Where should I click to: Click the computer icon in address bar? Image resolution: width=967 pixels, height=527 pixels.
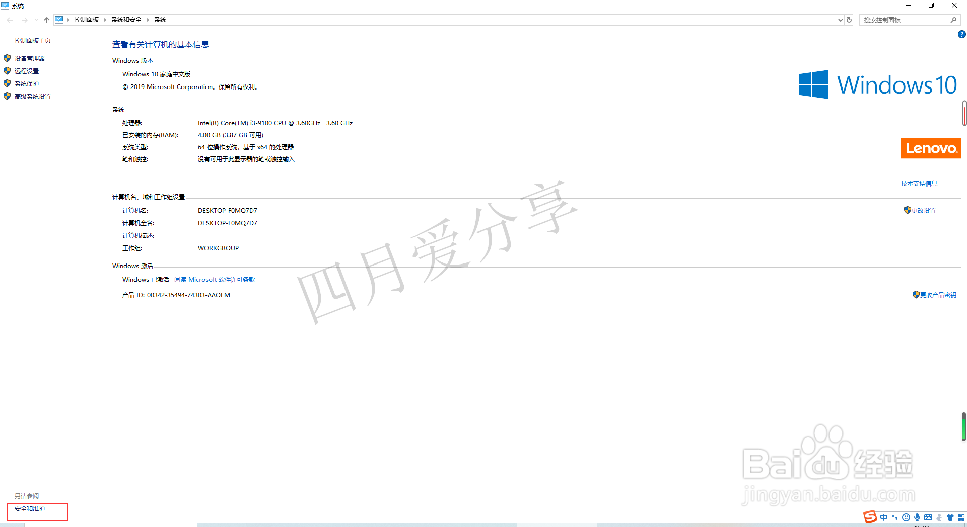(x=59, y=20)
